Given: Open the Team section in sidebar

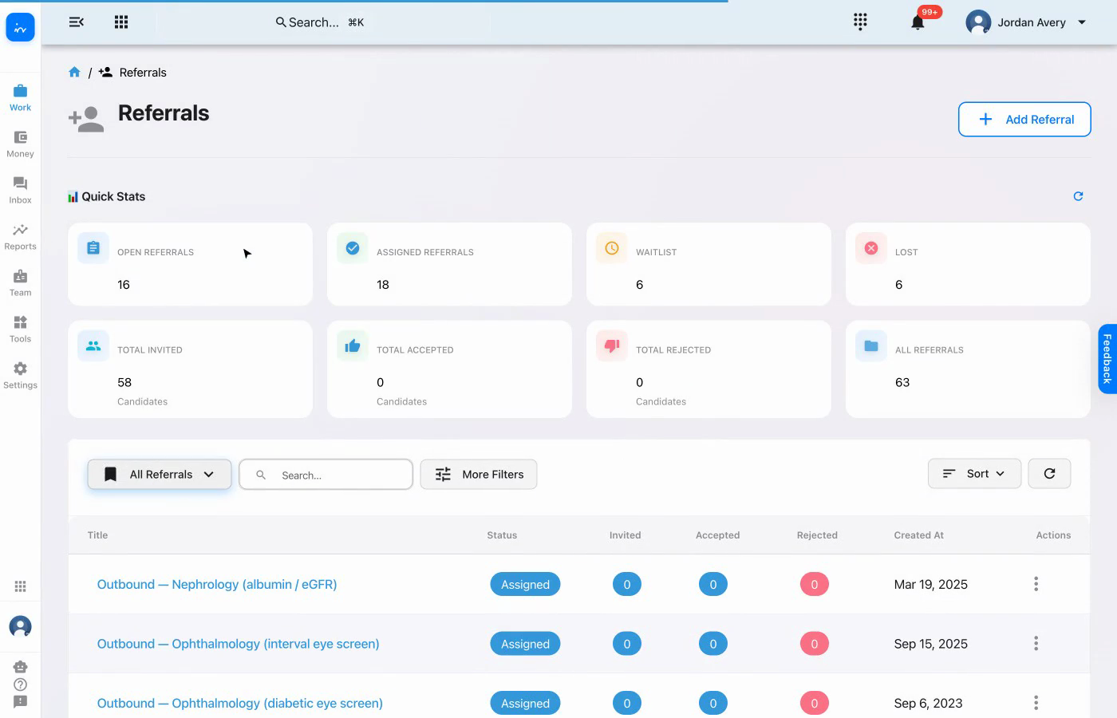Looking at the screenshot, I should [x=20, y=283].
